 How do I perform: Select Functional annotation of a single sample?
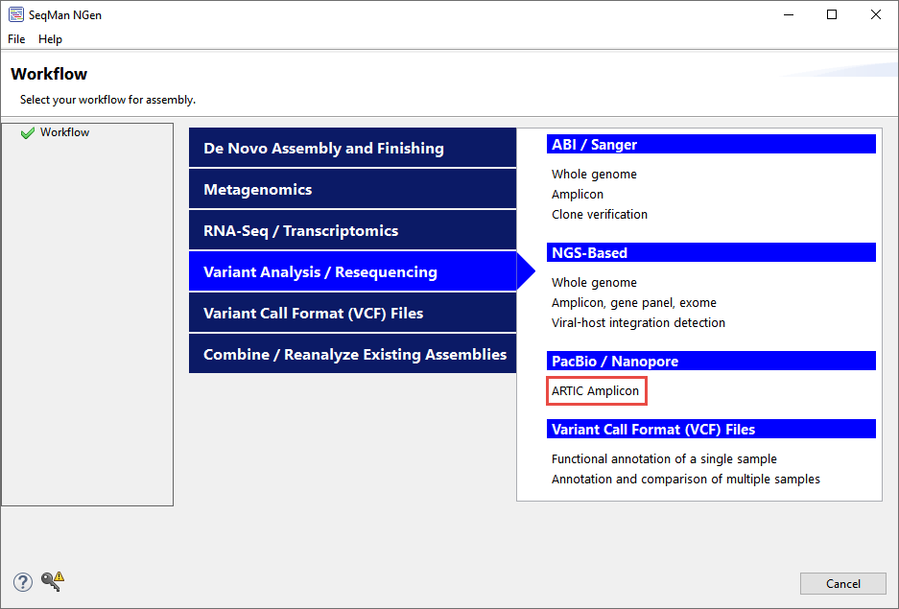click(x=664, y=458)
